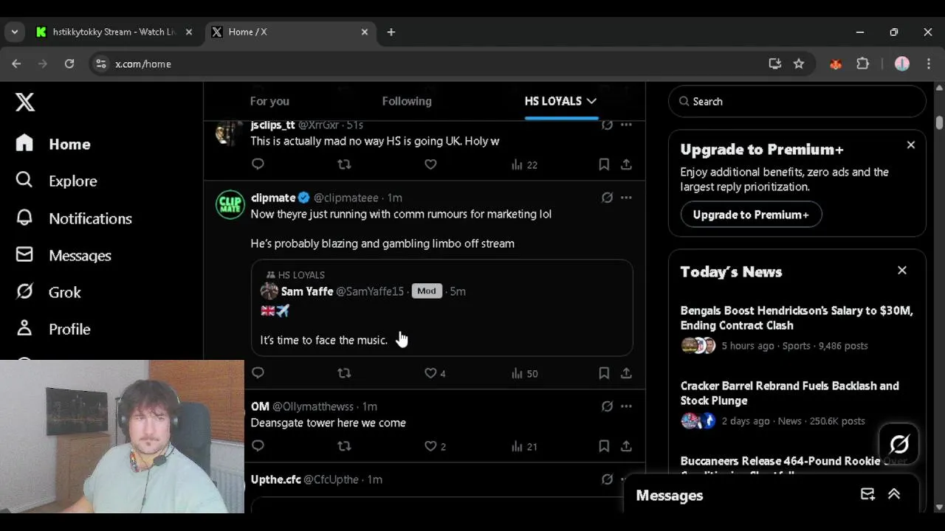Open Upthe.cfc profile name link
The height and width of the screenshot is (531, 945).
click(x=275, y=479)
